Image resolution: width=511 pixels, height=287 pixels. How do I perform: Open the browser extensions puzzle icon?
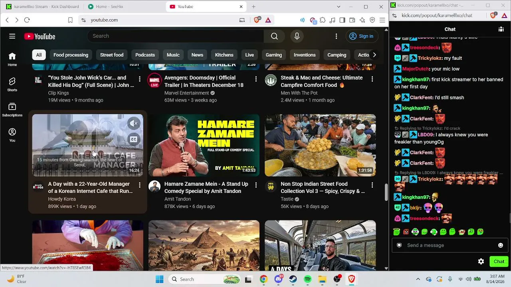click(x=323, y=20)
